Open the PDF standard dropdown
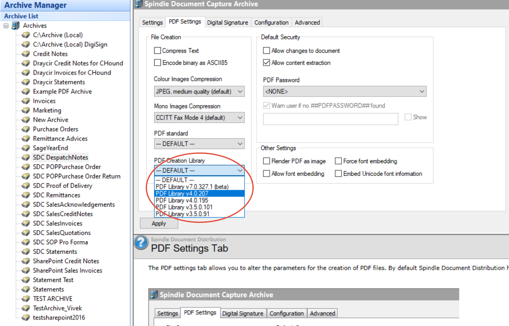Viewport: 509px width, 326px height. 199,144
